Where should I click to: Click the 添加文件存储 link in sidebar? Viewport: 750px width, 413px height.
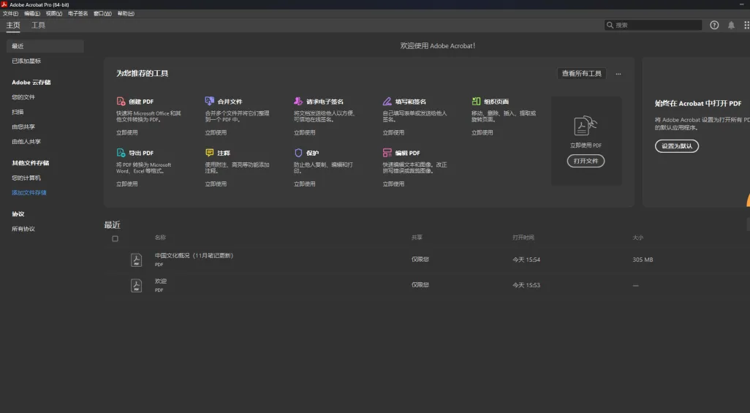[29, 193]
